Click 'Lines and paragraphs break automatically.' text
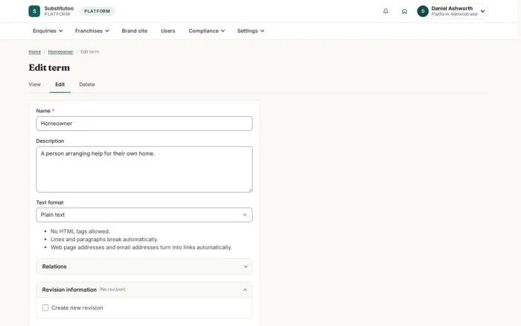The image size is (521, 326). pyautogui.click(x=104, y=239)
